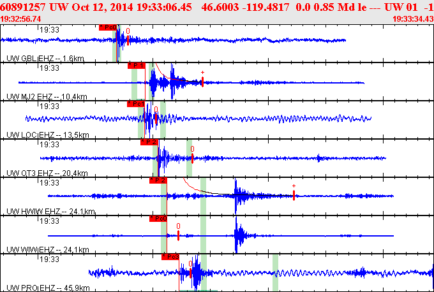This screenshot has width=434, height=292.
Task: Select station label 'UW PRO EHZ -- 45.9km'
Action: [x=48, y=288]
